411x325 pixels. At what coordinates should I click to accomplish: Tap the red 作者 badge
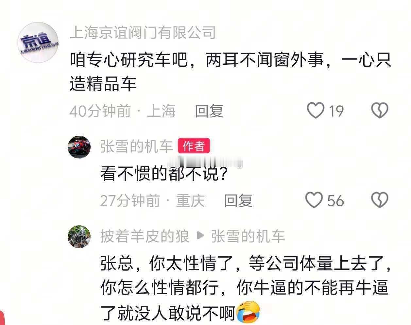pyautogui.click(x=194, y=146)
